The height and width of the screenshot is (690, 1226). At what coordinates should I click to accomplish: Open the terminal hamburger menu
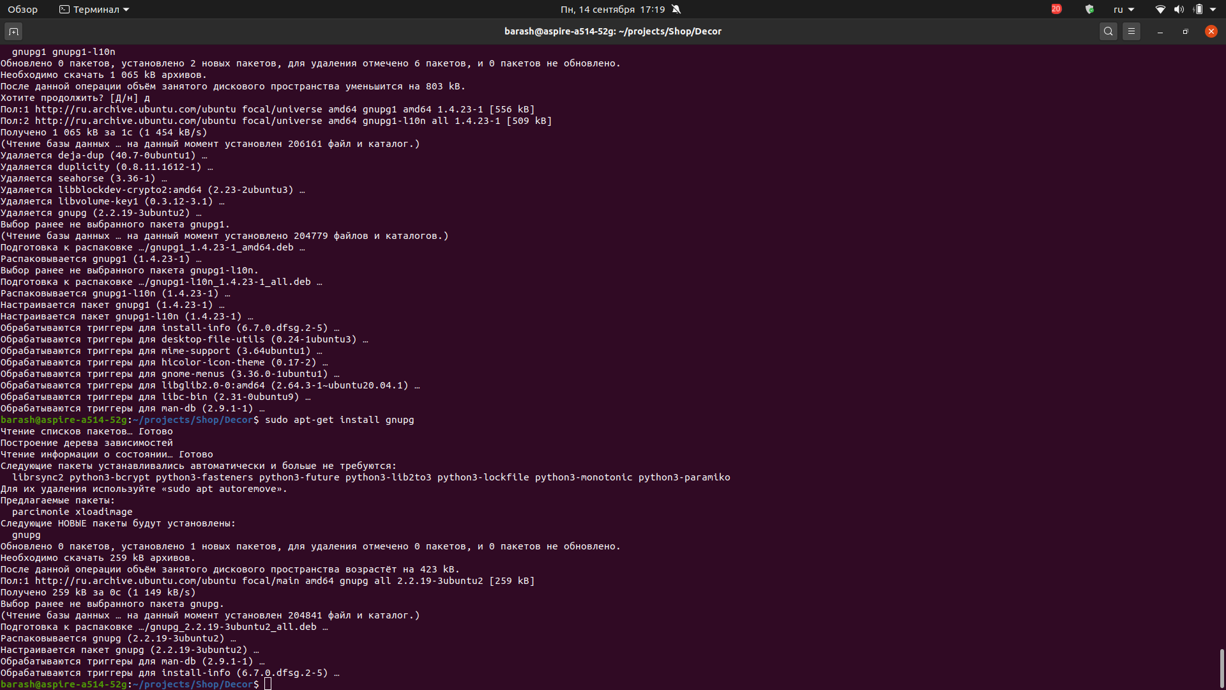[1131, 31]
